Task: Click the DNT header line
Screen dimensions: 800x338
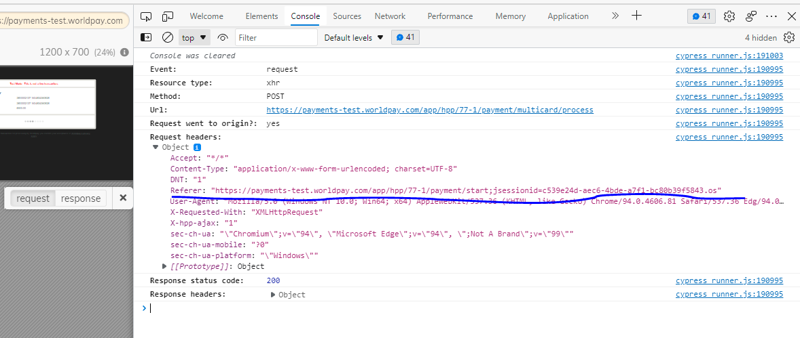Action: point(187,179)
